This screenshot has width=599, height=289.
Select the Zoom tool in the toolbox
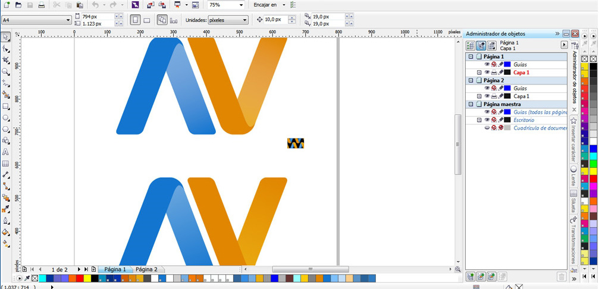point(6,71)
